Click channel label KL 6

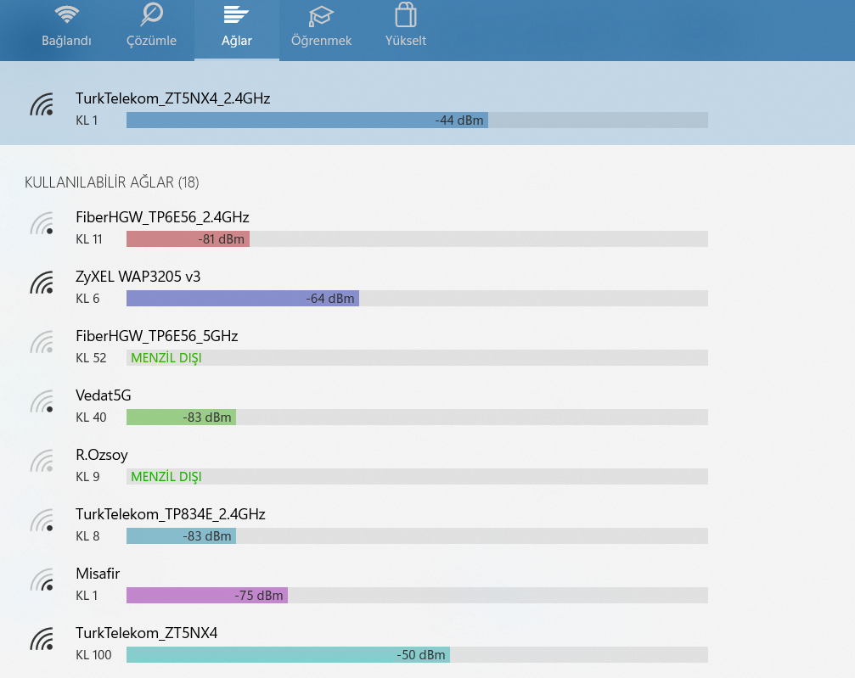87,298
